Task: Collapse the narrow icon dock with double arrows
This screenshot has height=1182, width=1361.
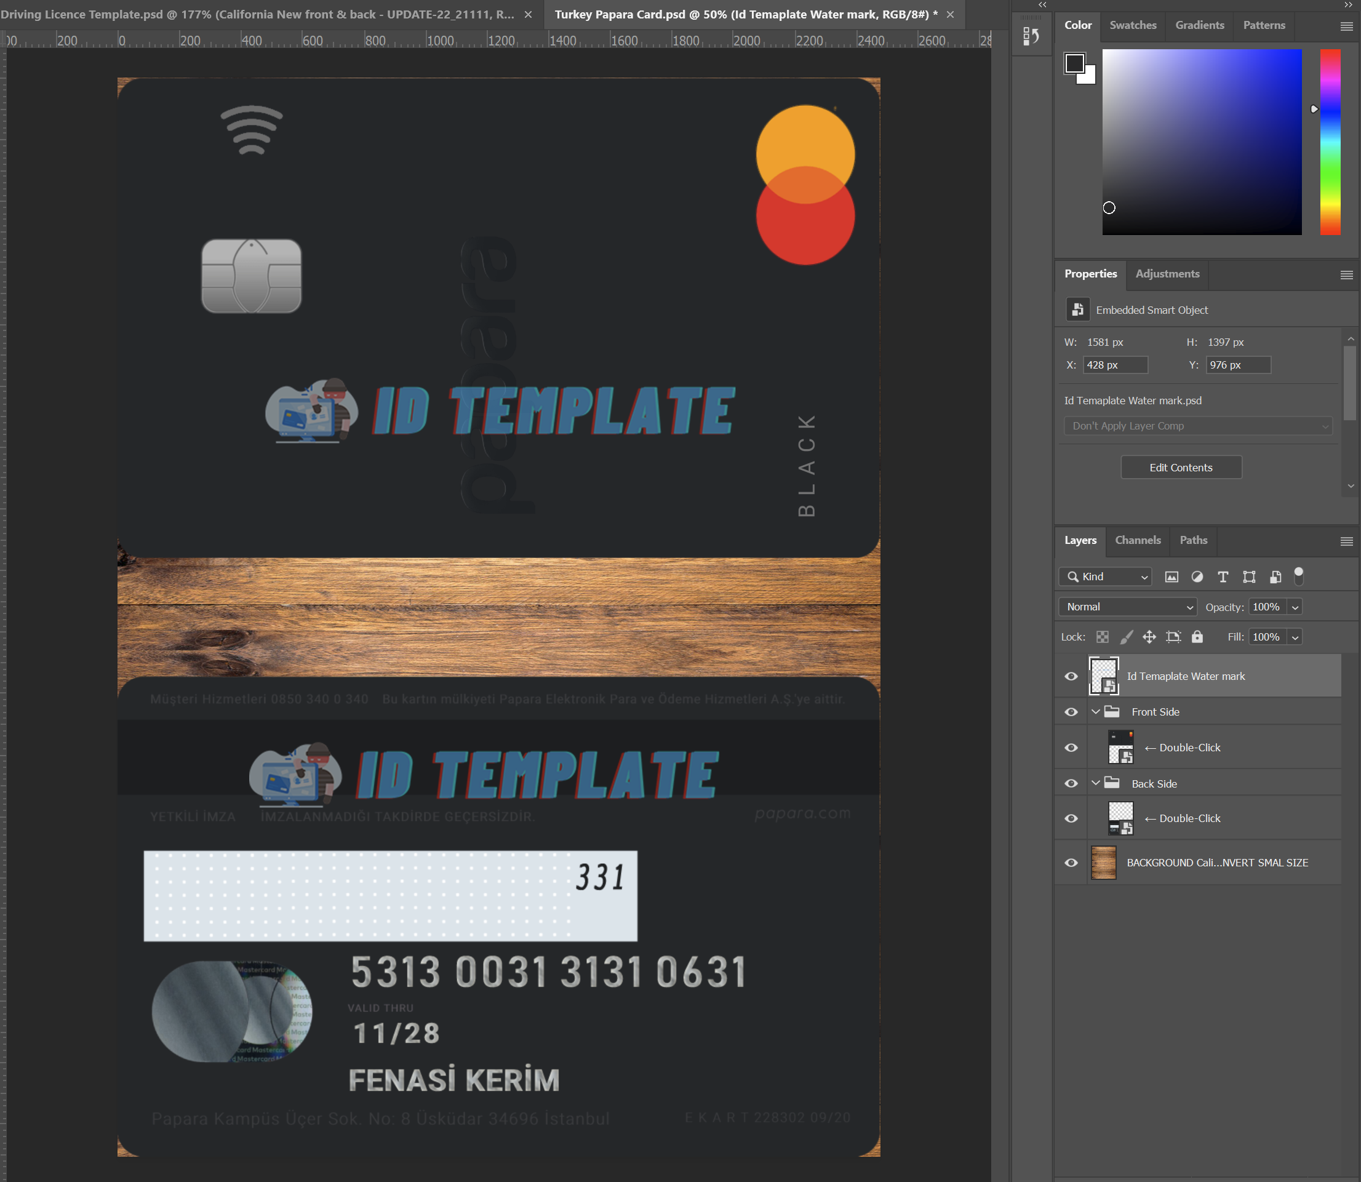Action: [1042, 5]
